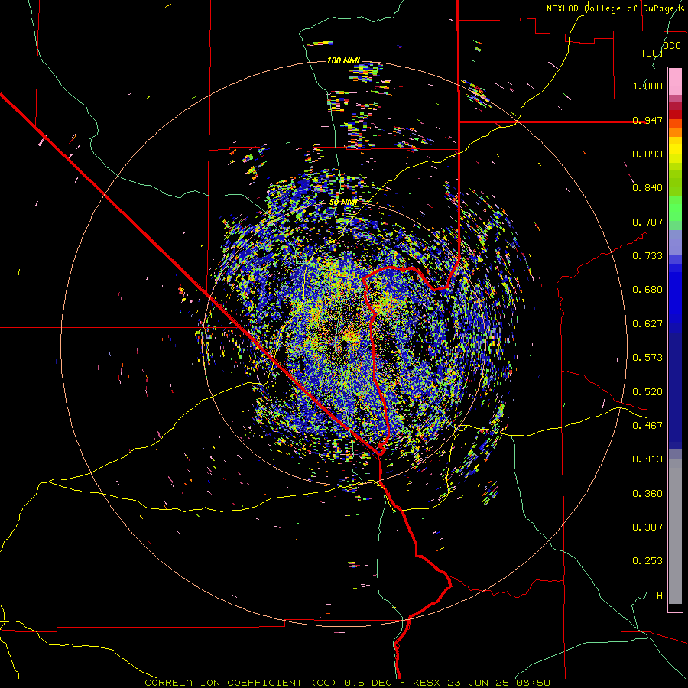Click the 0.840 color scale label
Image resolution: width=688 pixels, height=688 pixels.
(x=647, y=188)
